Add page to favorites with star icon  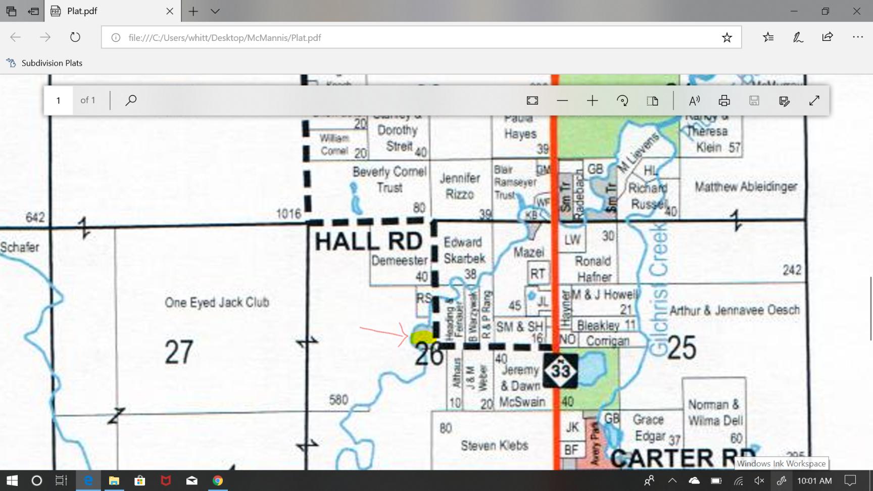coord(726,37)
